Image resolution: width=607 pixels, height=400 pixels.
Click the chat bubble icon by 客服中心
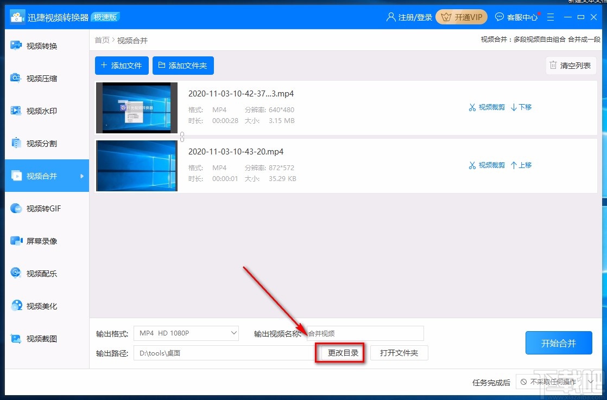499,17
